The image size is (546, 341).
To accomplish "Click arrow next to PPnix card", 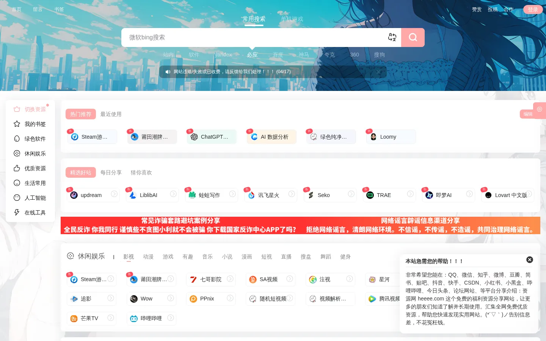I will coord(230,298).
